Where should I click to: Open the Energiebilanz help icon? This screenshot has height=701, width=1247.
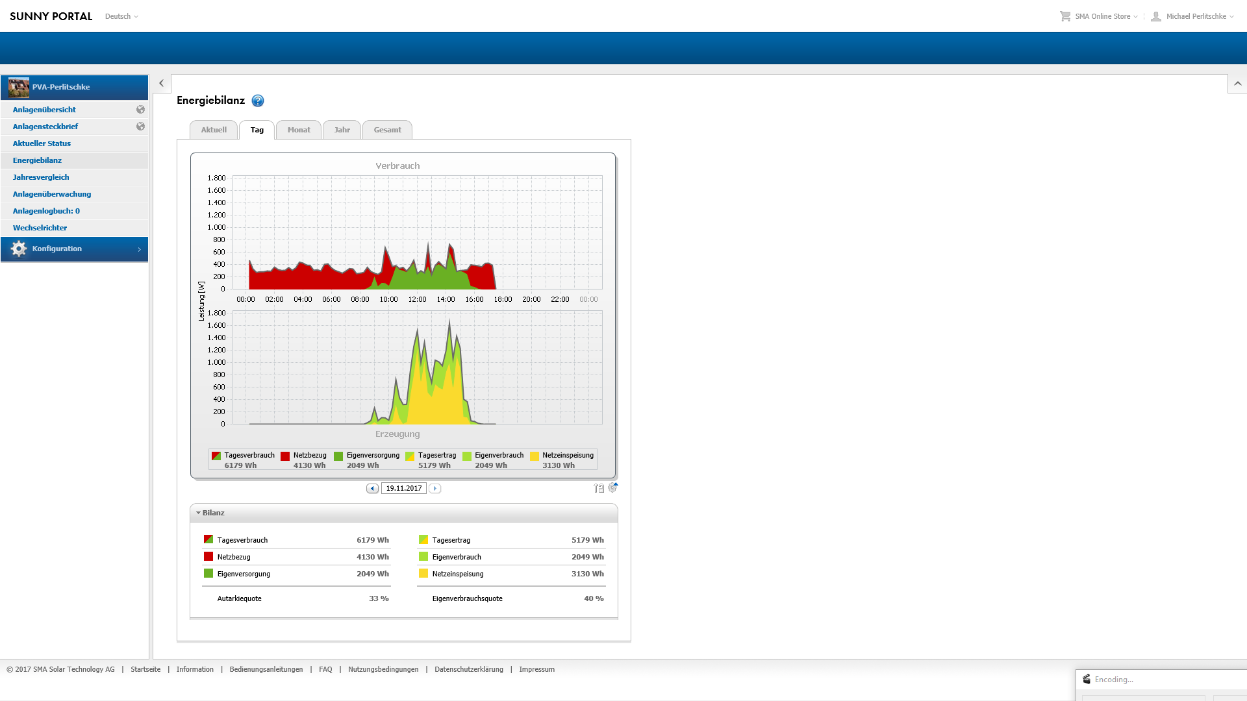coord(258,101)
